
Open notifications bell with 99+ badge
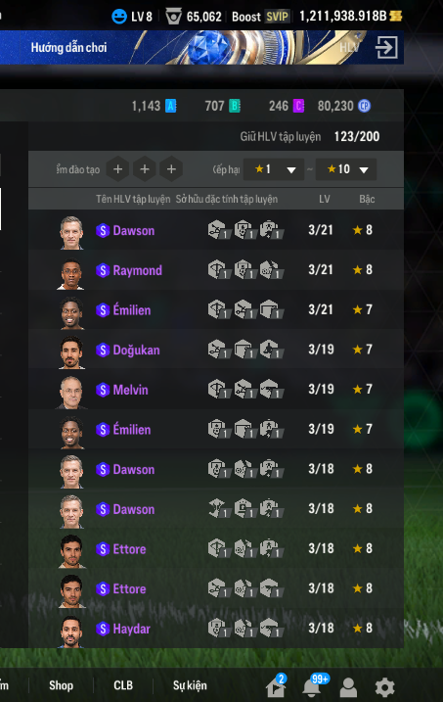click(312, 686)
